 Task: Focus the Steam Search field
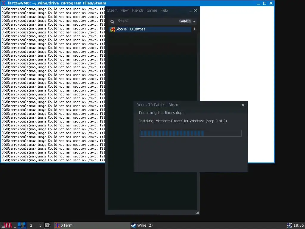coord(147,21)
